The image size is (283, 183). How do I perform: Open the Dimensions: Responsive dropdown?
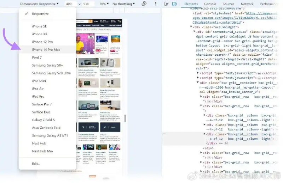[x=40, y=4]
